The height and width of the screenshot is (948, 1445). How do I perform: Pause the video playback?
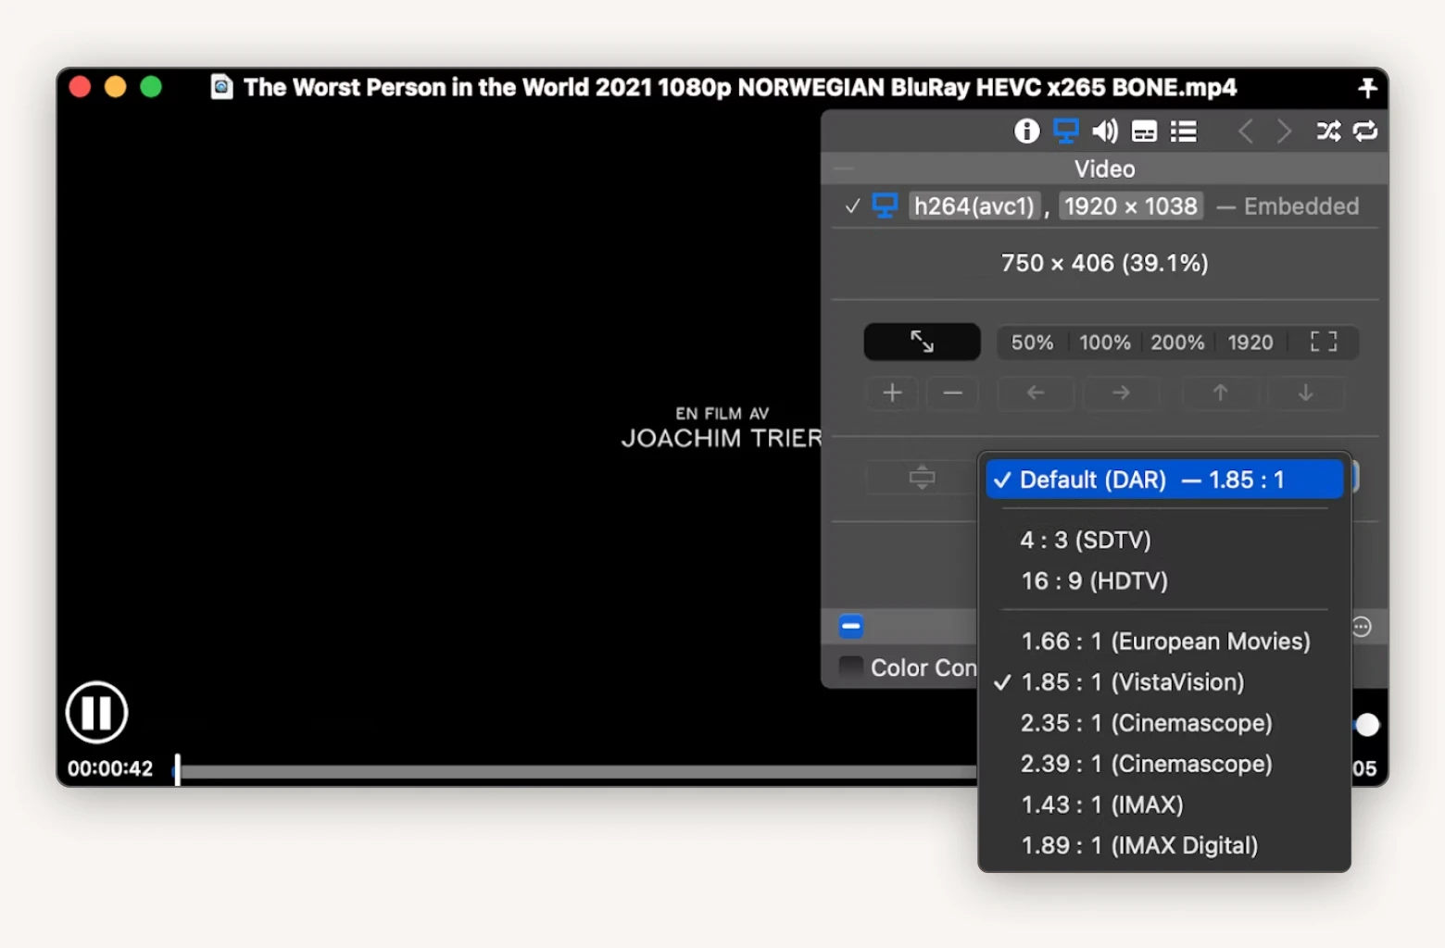(96, 712)
